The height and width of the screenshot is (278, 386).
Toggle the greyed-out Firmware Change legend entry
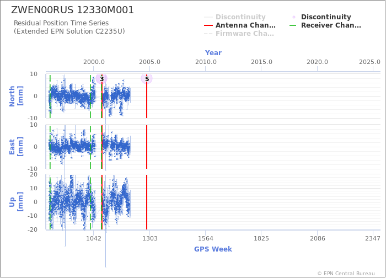(239, 34)
